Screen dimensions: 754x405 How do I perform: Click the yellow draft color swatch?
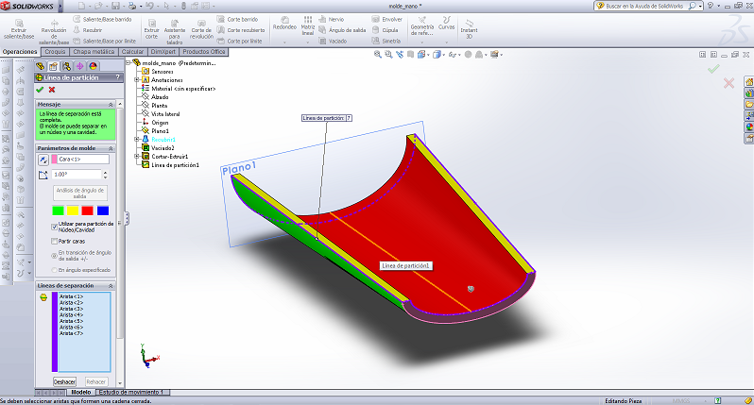coord(73,211)
